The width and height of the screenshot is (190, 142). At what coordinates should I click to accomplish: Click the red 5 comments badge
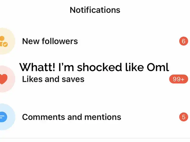183,117
